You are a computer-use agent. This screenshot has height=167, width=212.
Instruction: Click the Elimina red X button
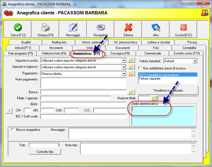coord(128,29)
